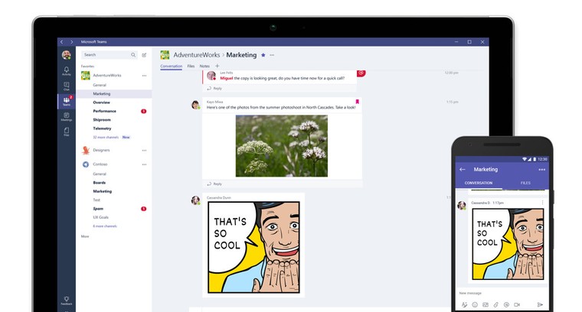This screenshot has height=312, width=582.
Task: Toggle the bookmark on Kayo Miwa's message
Action: pyautogui.click(x=357, y=102)
